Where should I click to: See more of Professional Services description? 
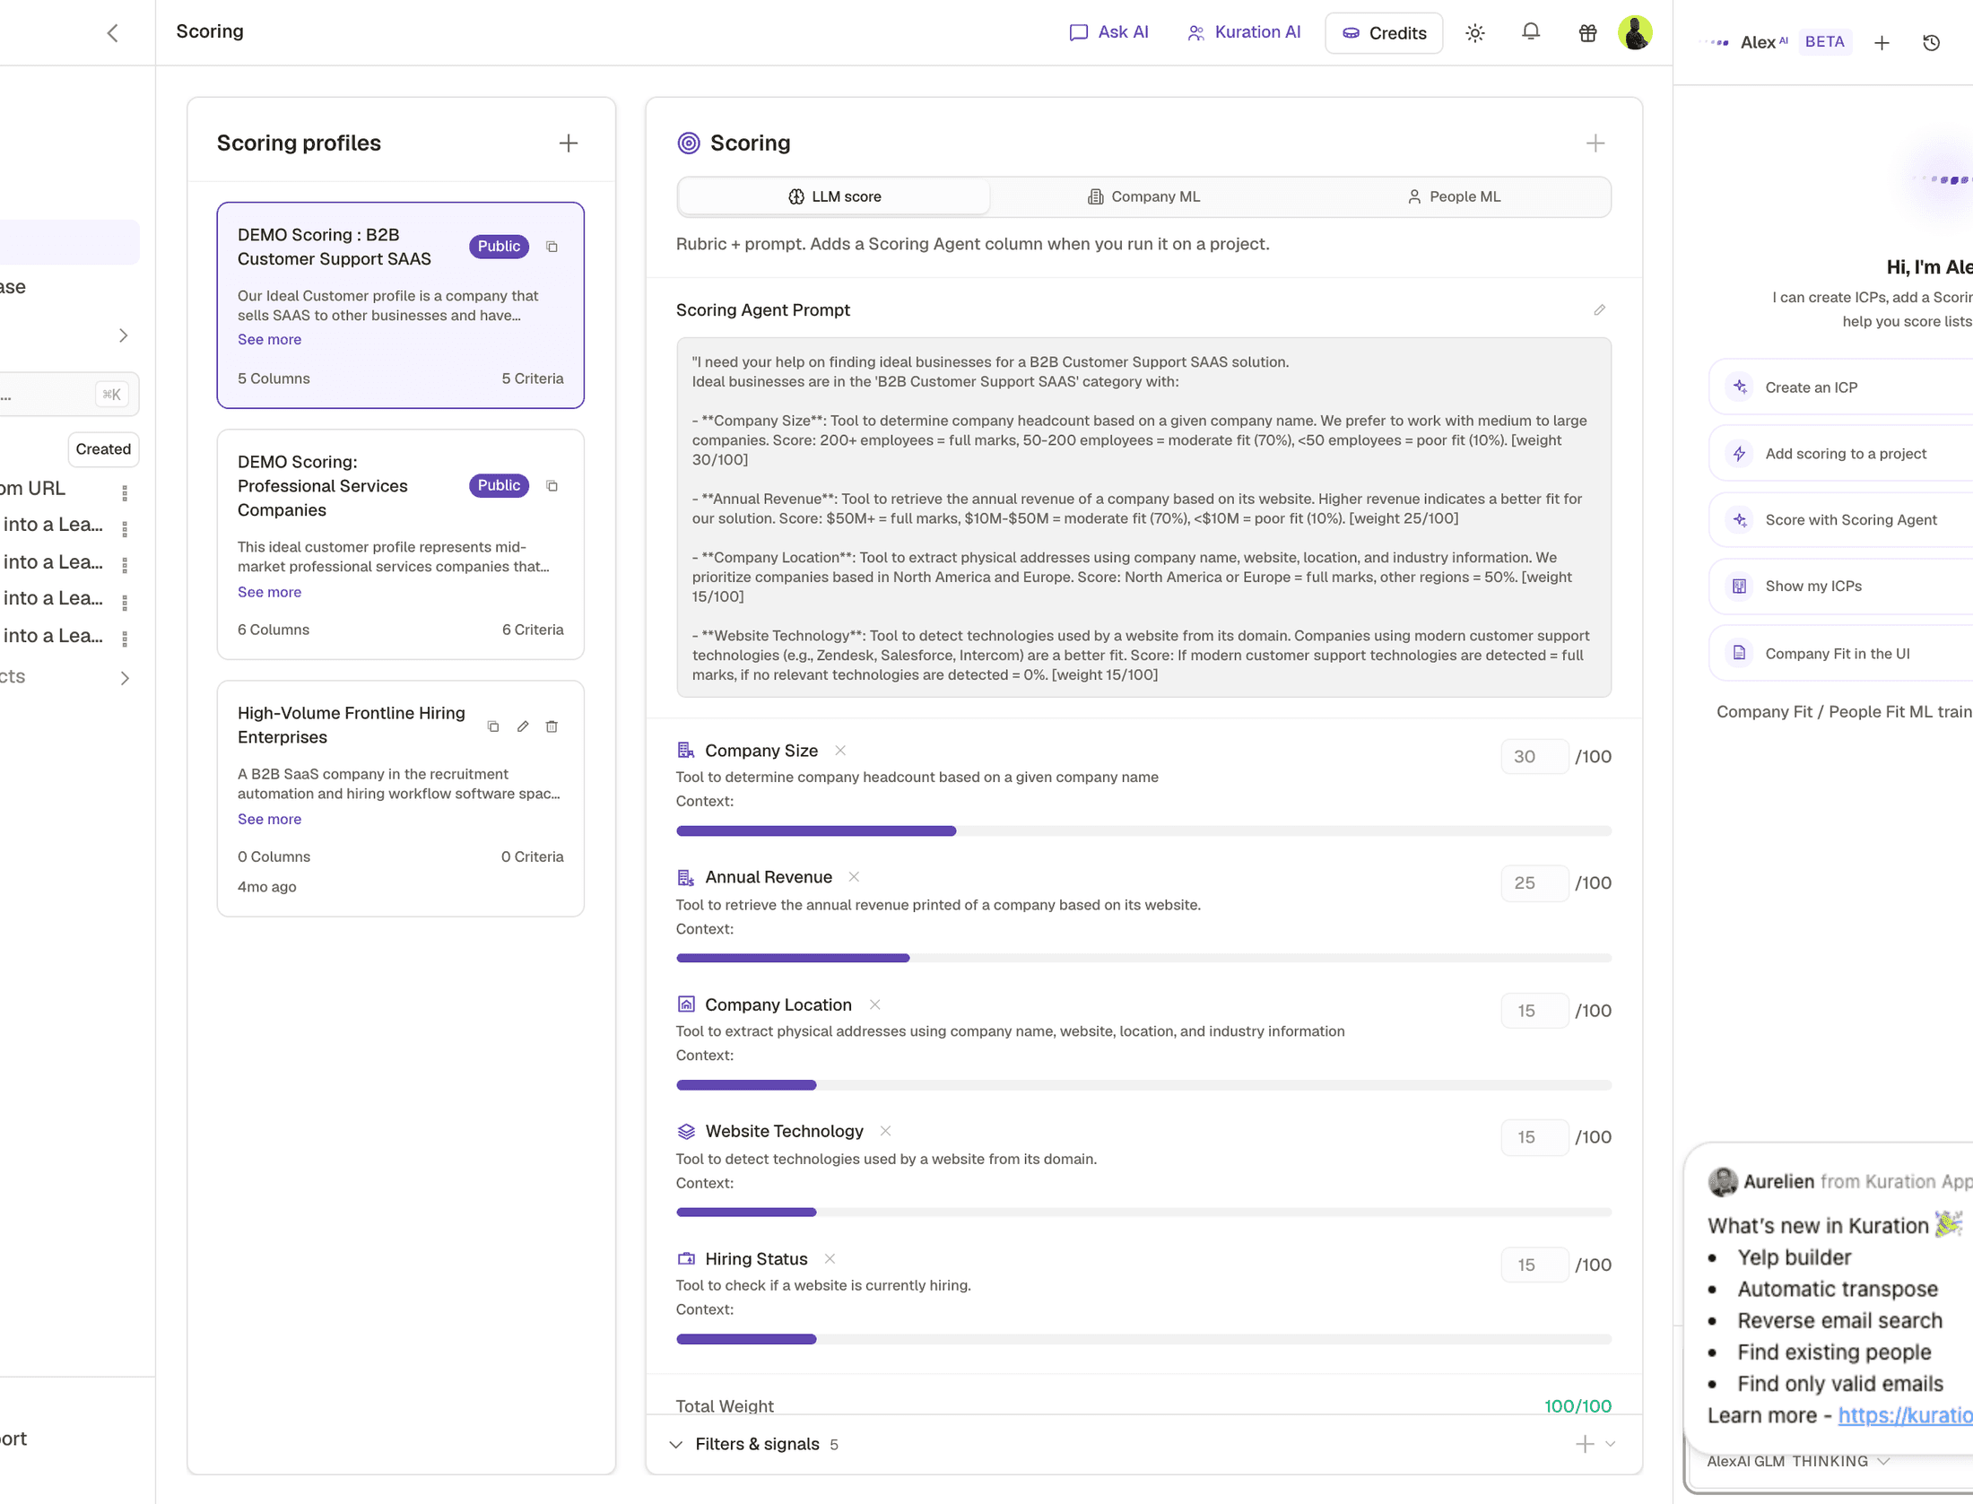pos(269,593)
